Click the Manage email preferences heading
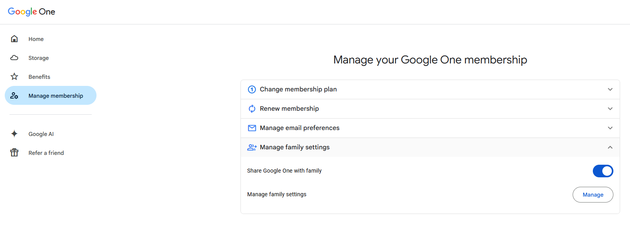 (299, 128)
